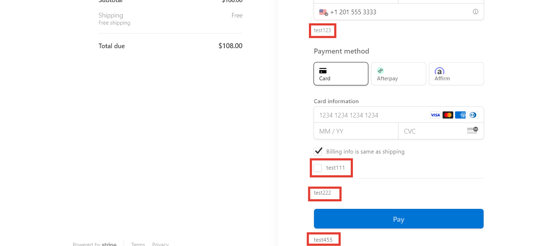Click the Visa card logo

click(435, 115)
